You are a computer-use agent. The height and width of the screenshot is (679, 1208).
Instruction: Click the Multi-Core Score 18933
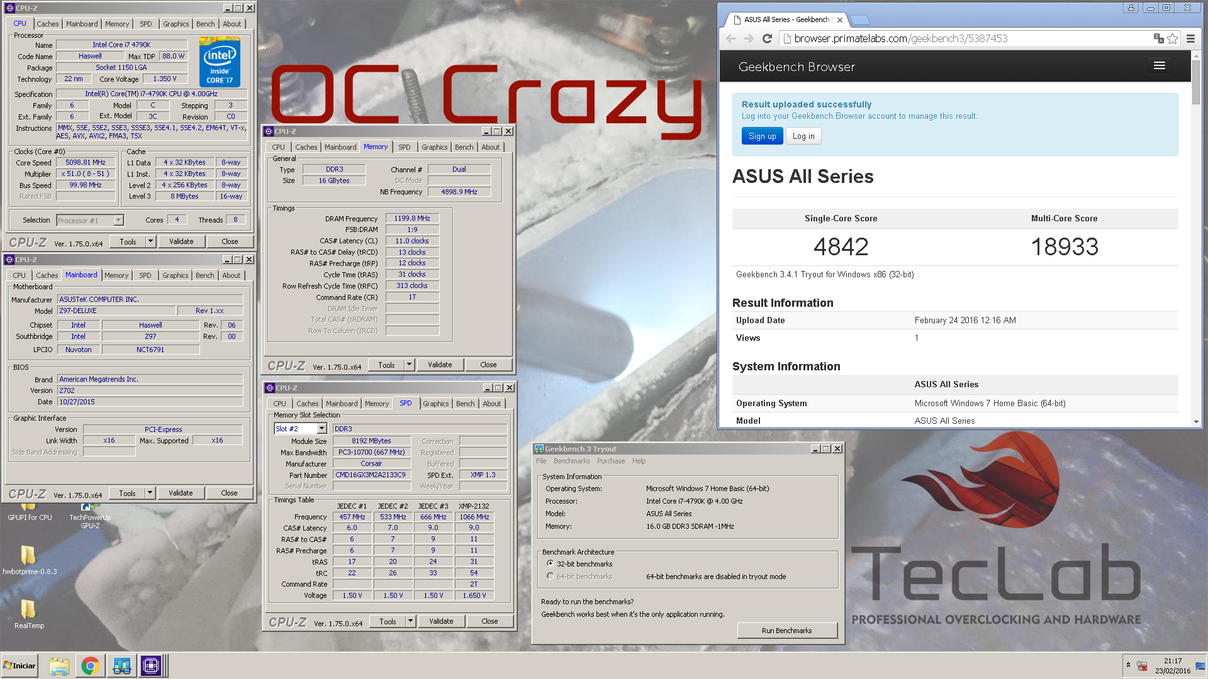[x=1065, y=246]
